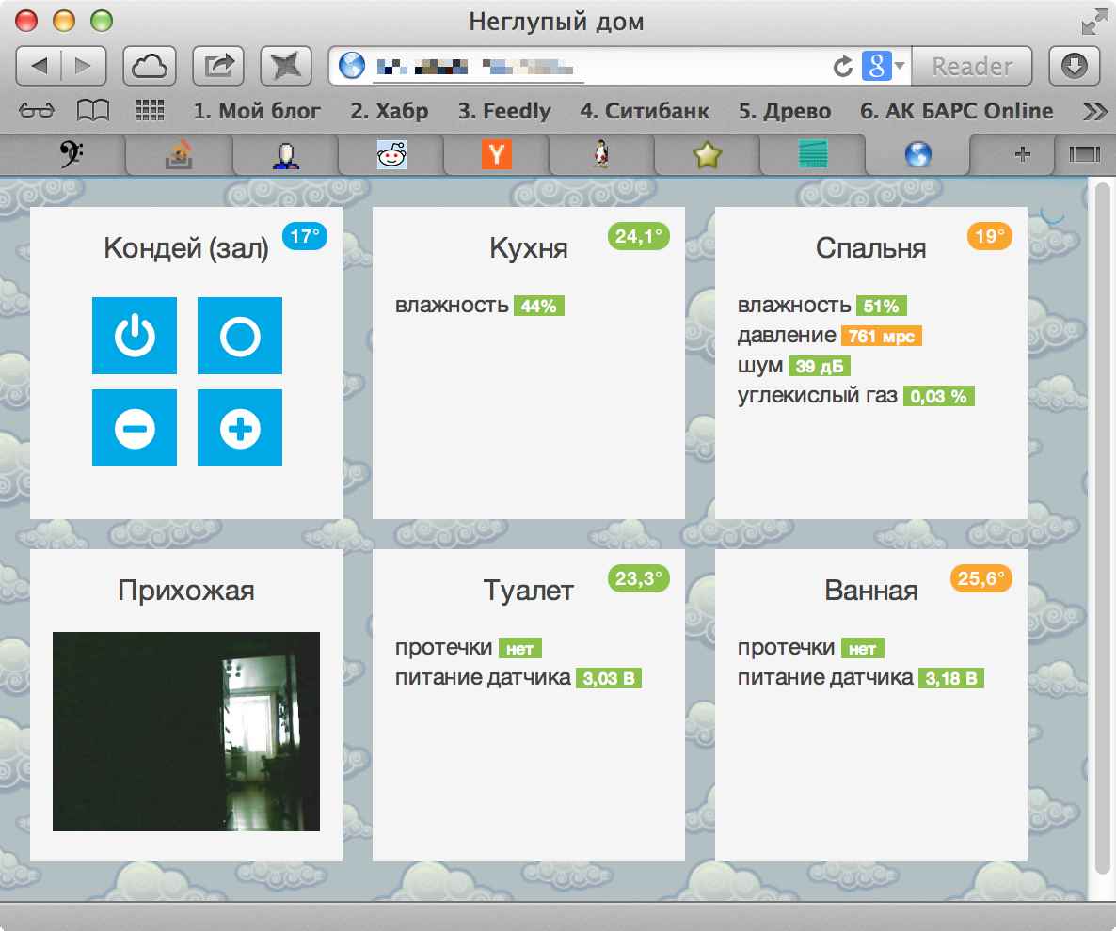
Task: Click the углекислый газ value '0,03 %'
Action: [938, 396]
